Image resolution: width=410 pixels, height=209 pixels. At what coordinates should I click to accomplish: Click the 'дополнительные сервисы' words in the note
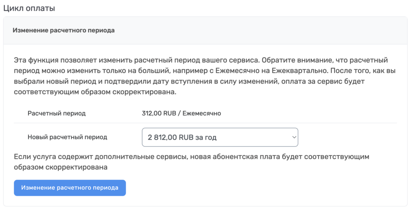[142, 157]
